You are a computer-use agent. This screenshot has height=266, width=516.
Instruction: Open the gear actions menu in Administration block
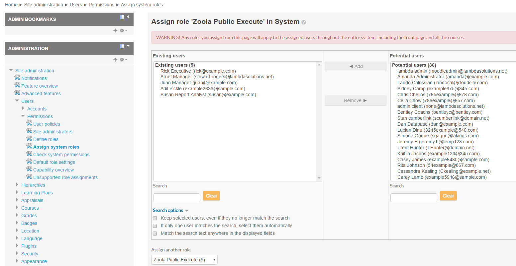[x=123, y=60]
